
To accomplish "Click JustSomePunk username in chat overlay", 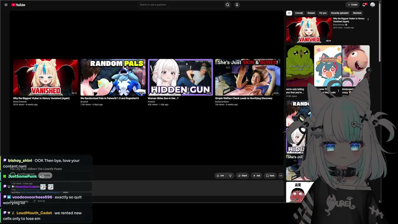I will click(x=22, y=176).
